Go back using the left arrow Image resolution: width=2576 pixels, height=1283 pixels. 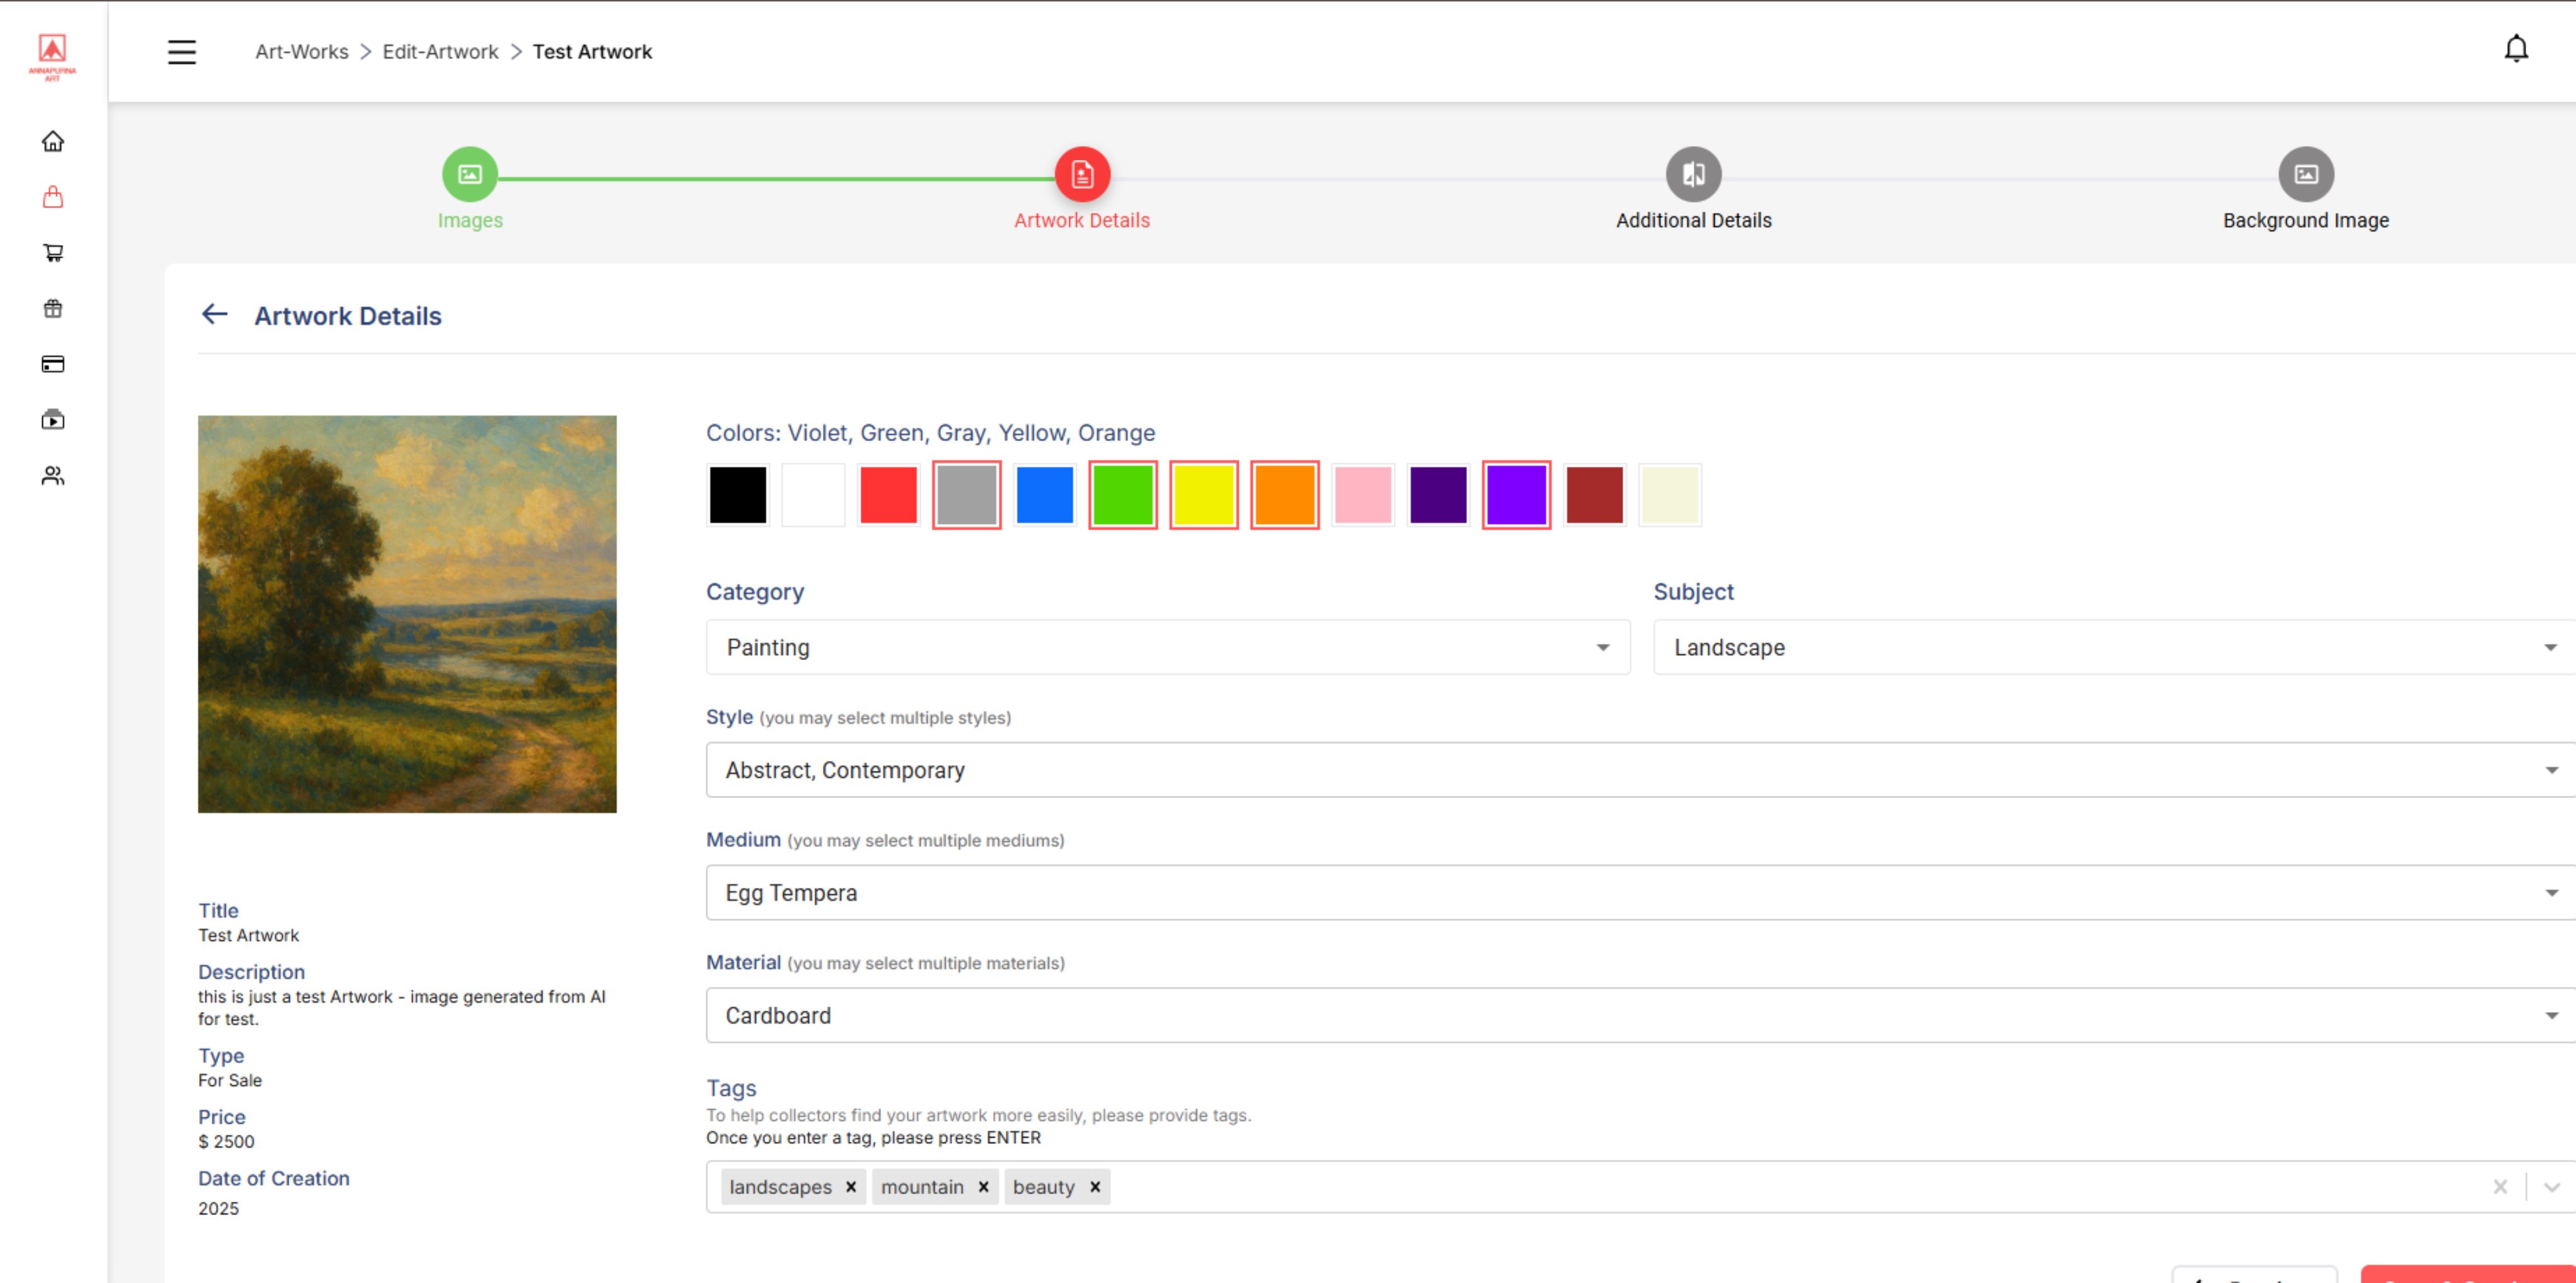215,315
